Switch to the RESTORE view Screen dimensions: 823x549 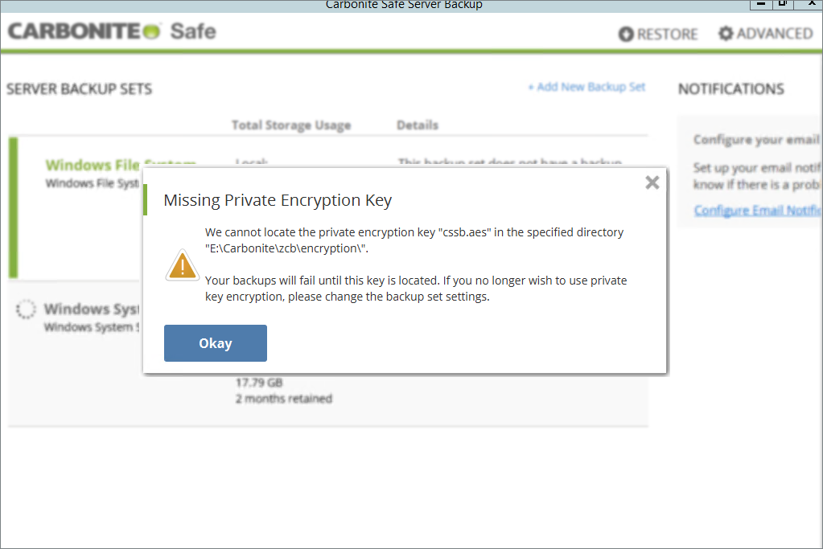[x=658, y=34]
